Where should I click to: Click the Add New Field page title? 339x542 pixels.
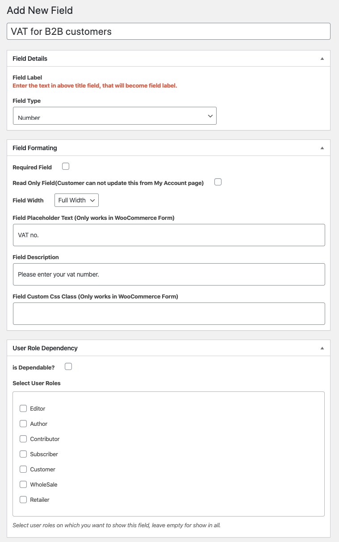40,10
